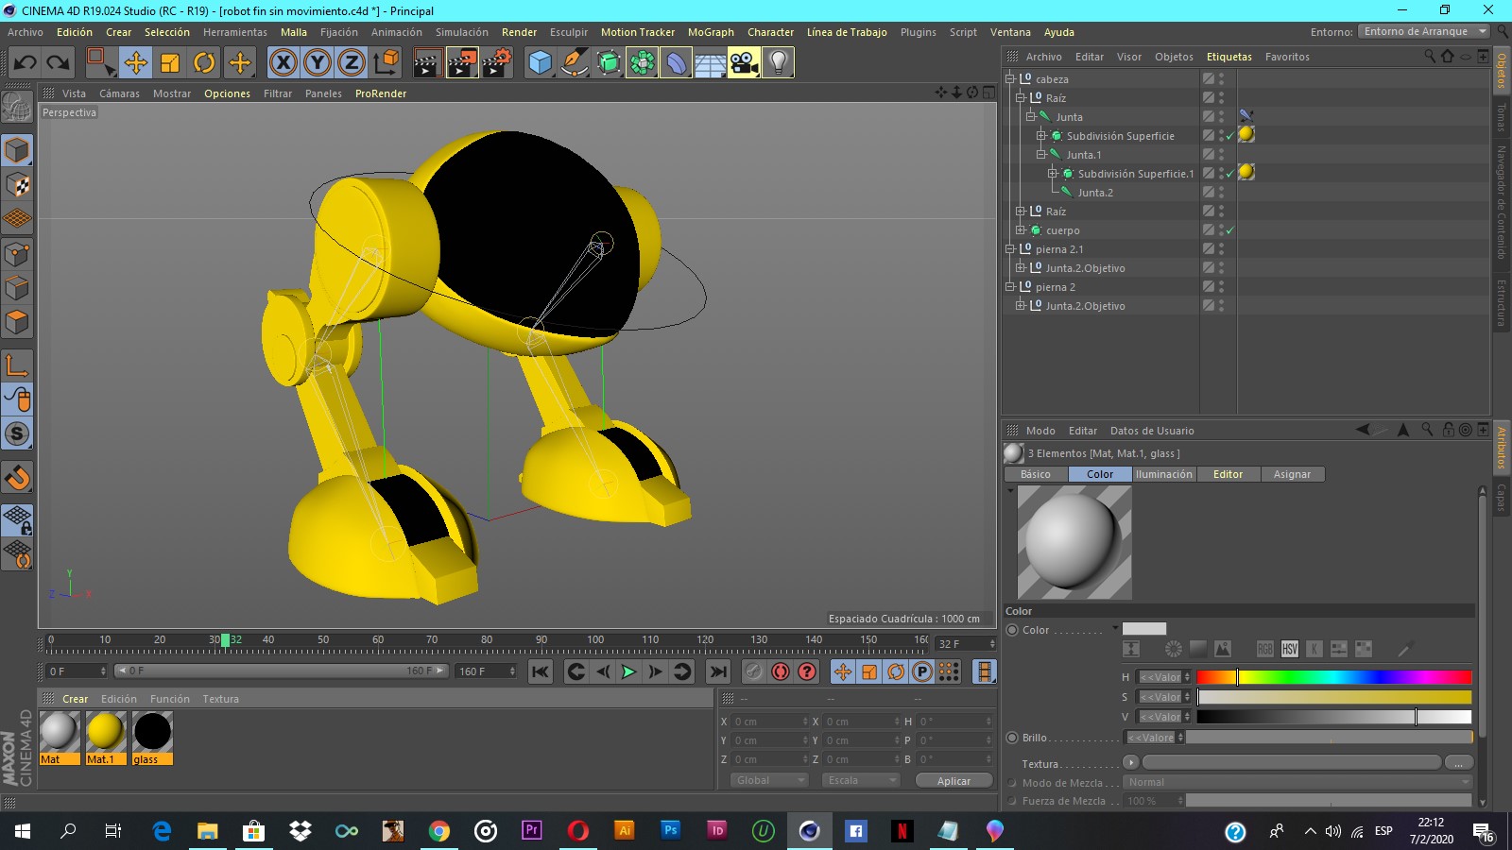Open the MoGraph menu

point(711,31)
